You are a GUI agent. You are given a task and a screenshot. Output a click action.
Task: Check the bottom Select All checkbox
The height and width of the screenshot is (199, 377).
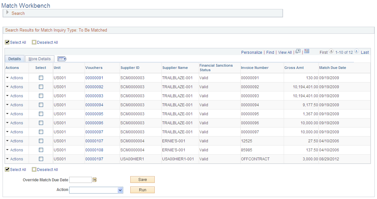tap(7, 169)
